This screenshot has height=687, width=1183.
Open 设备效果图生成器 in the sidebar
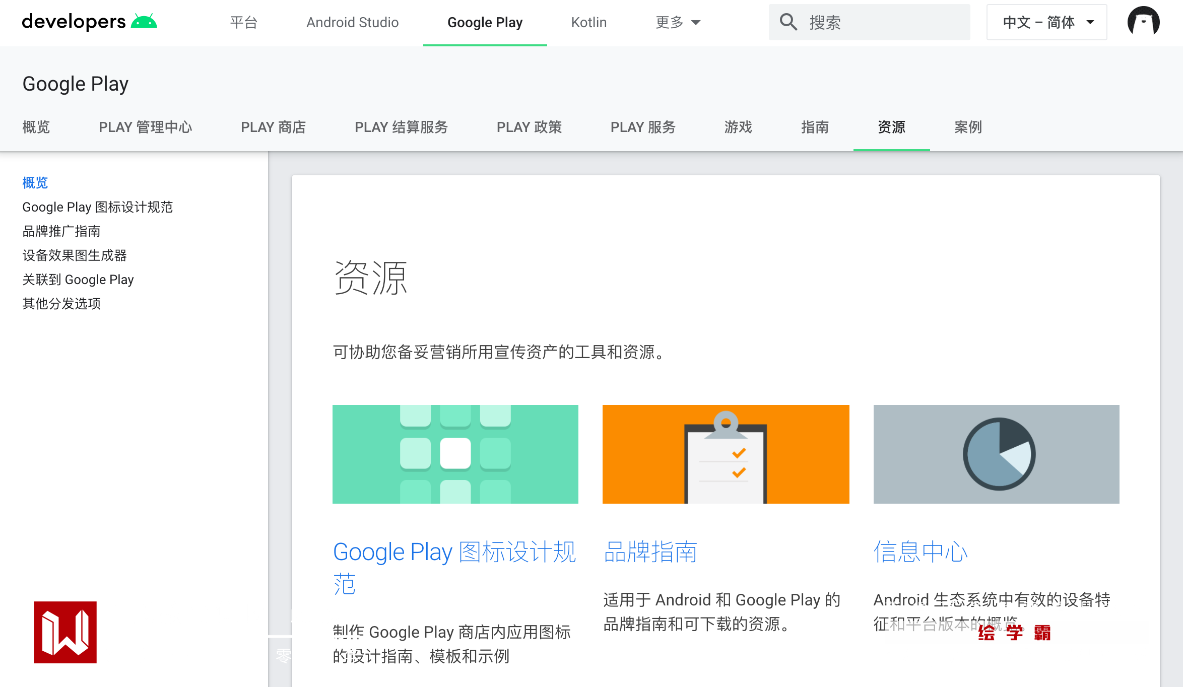[x=75, y=255]
